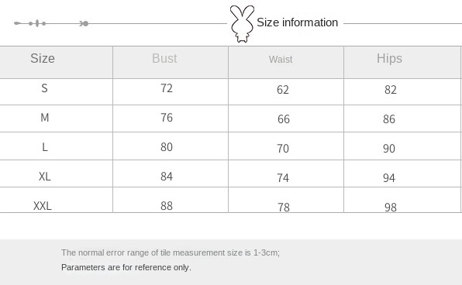The image size is (462, 285).
Task: Click the decorative arrow ornament at top left
Action: 51,23
